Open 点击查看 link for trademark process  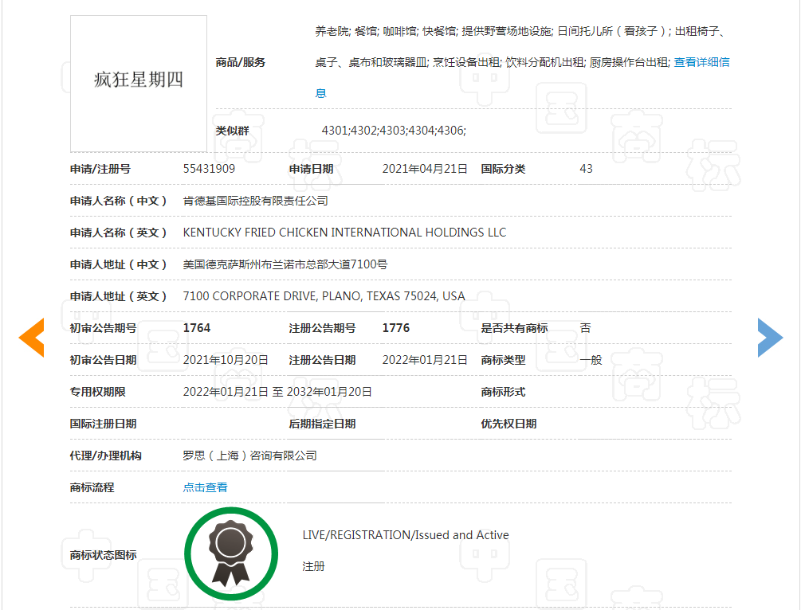206,487
